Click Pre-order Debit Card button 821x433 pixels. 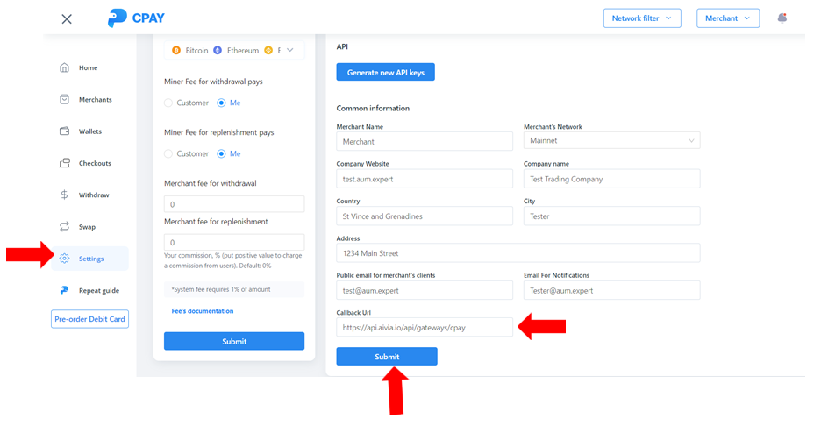click(x=89, y=319)
